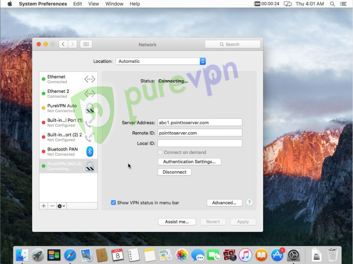Click the Remote ID field
Screen dimensions: 353x264
click(x=200, y=133)
